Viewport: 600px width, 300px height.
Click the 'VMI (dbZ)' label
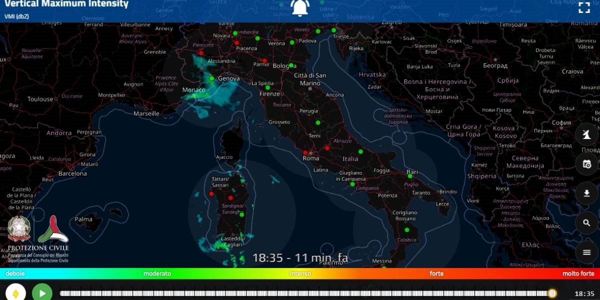(x=16, y=16)
